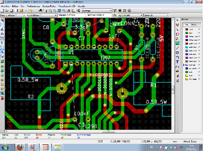Screen dimensions: 203x151
Task: Launch Firefox from the Windows taskbar
Action: pos(20,147)
